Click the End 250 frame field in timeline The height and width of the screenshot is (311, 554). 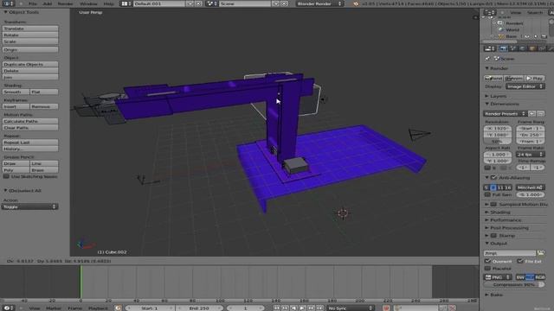coord(199,308)
